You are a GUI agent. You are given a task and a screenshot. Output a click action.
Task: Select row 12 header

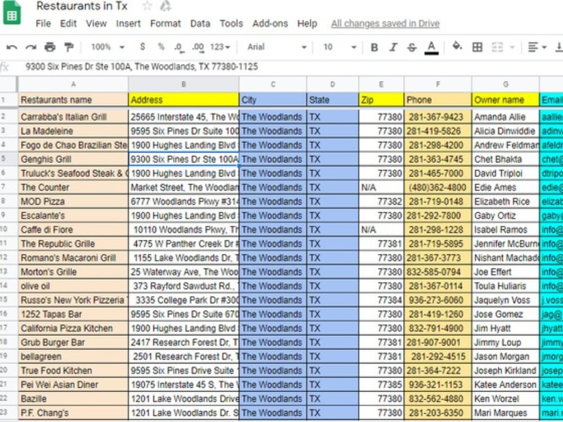[x=8, y=258]
